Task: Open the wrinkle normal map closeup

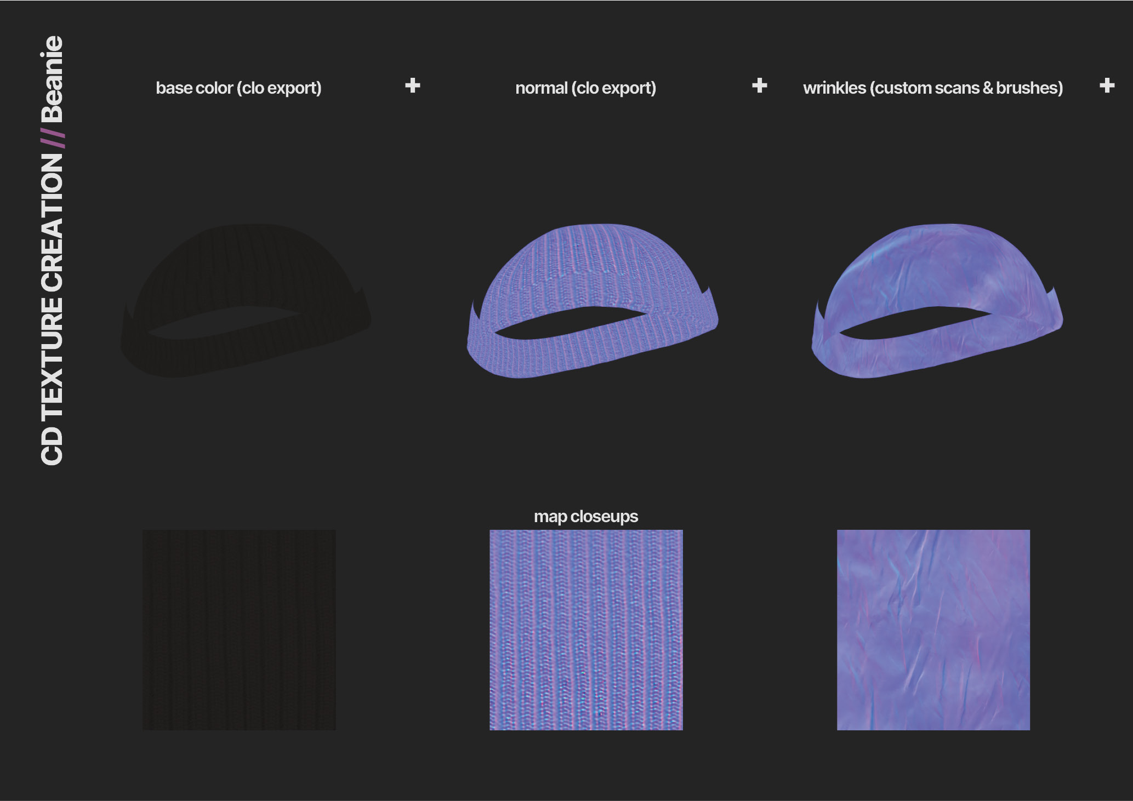Action: click(933, 630)
